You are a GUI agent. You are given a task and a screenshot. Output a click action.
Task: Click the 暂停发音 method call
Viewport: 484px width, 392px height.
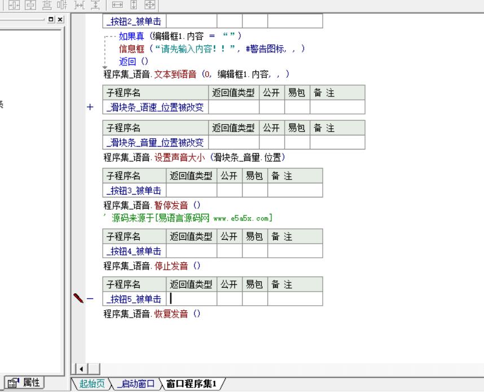[171, 205]
